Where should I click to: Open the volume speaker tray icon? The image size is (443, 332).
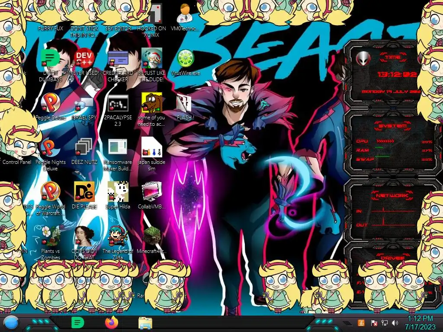(x=395, y=323)
